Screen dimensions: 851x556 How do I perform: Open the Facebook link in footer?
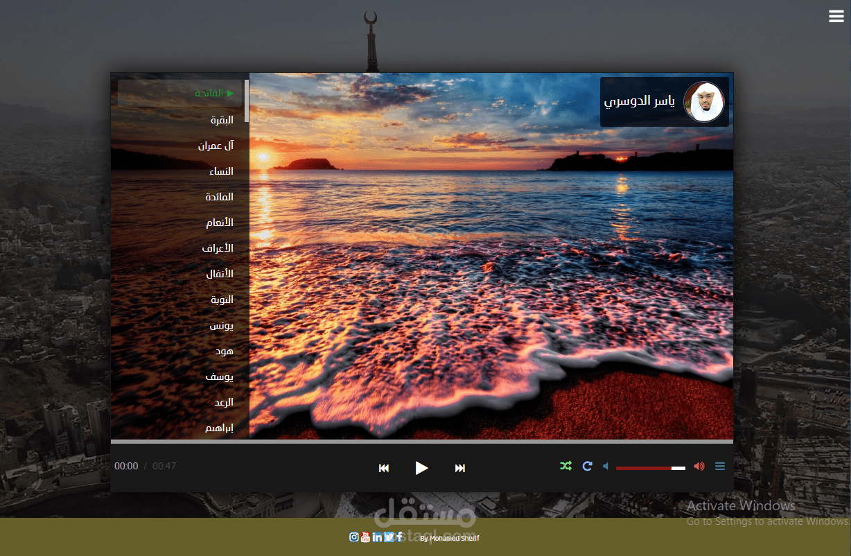(x=399, y=537)
